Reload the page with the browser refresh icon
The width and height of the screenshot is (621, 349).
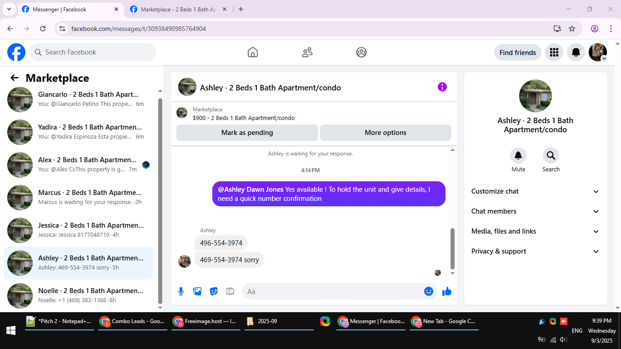43,29
